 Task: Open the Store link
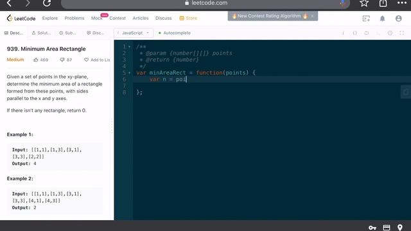coord(188,18)
